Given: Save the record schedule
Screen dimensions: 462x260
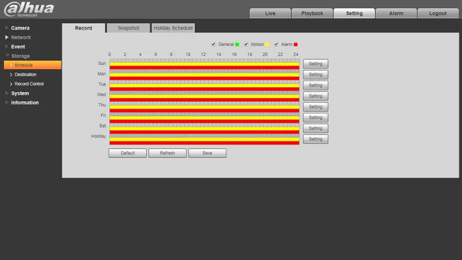Looking at the screenshot, I should [207, 153].
